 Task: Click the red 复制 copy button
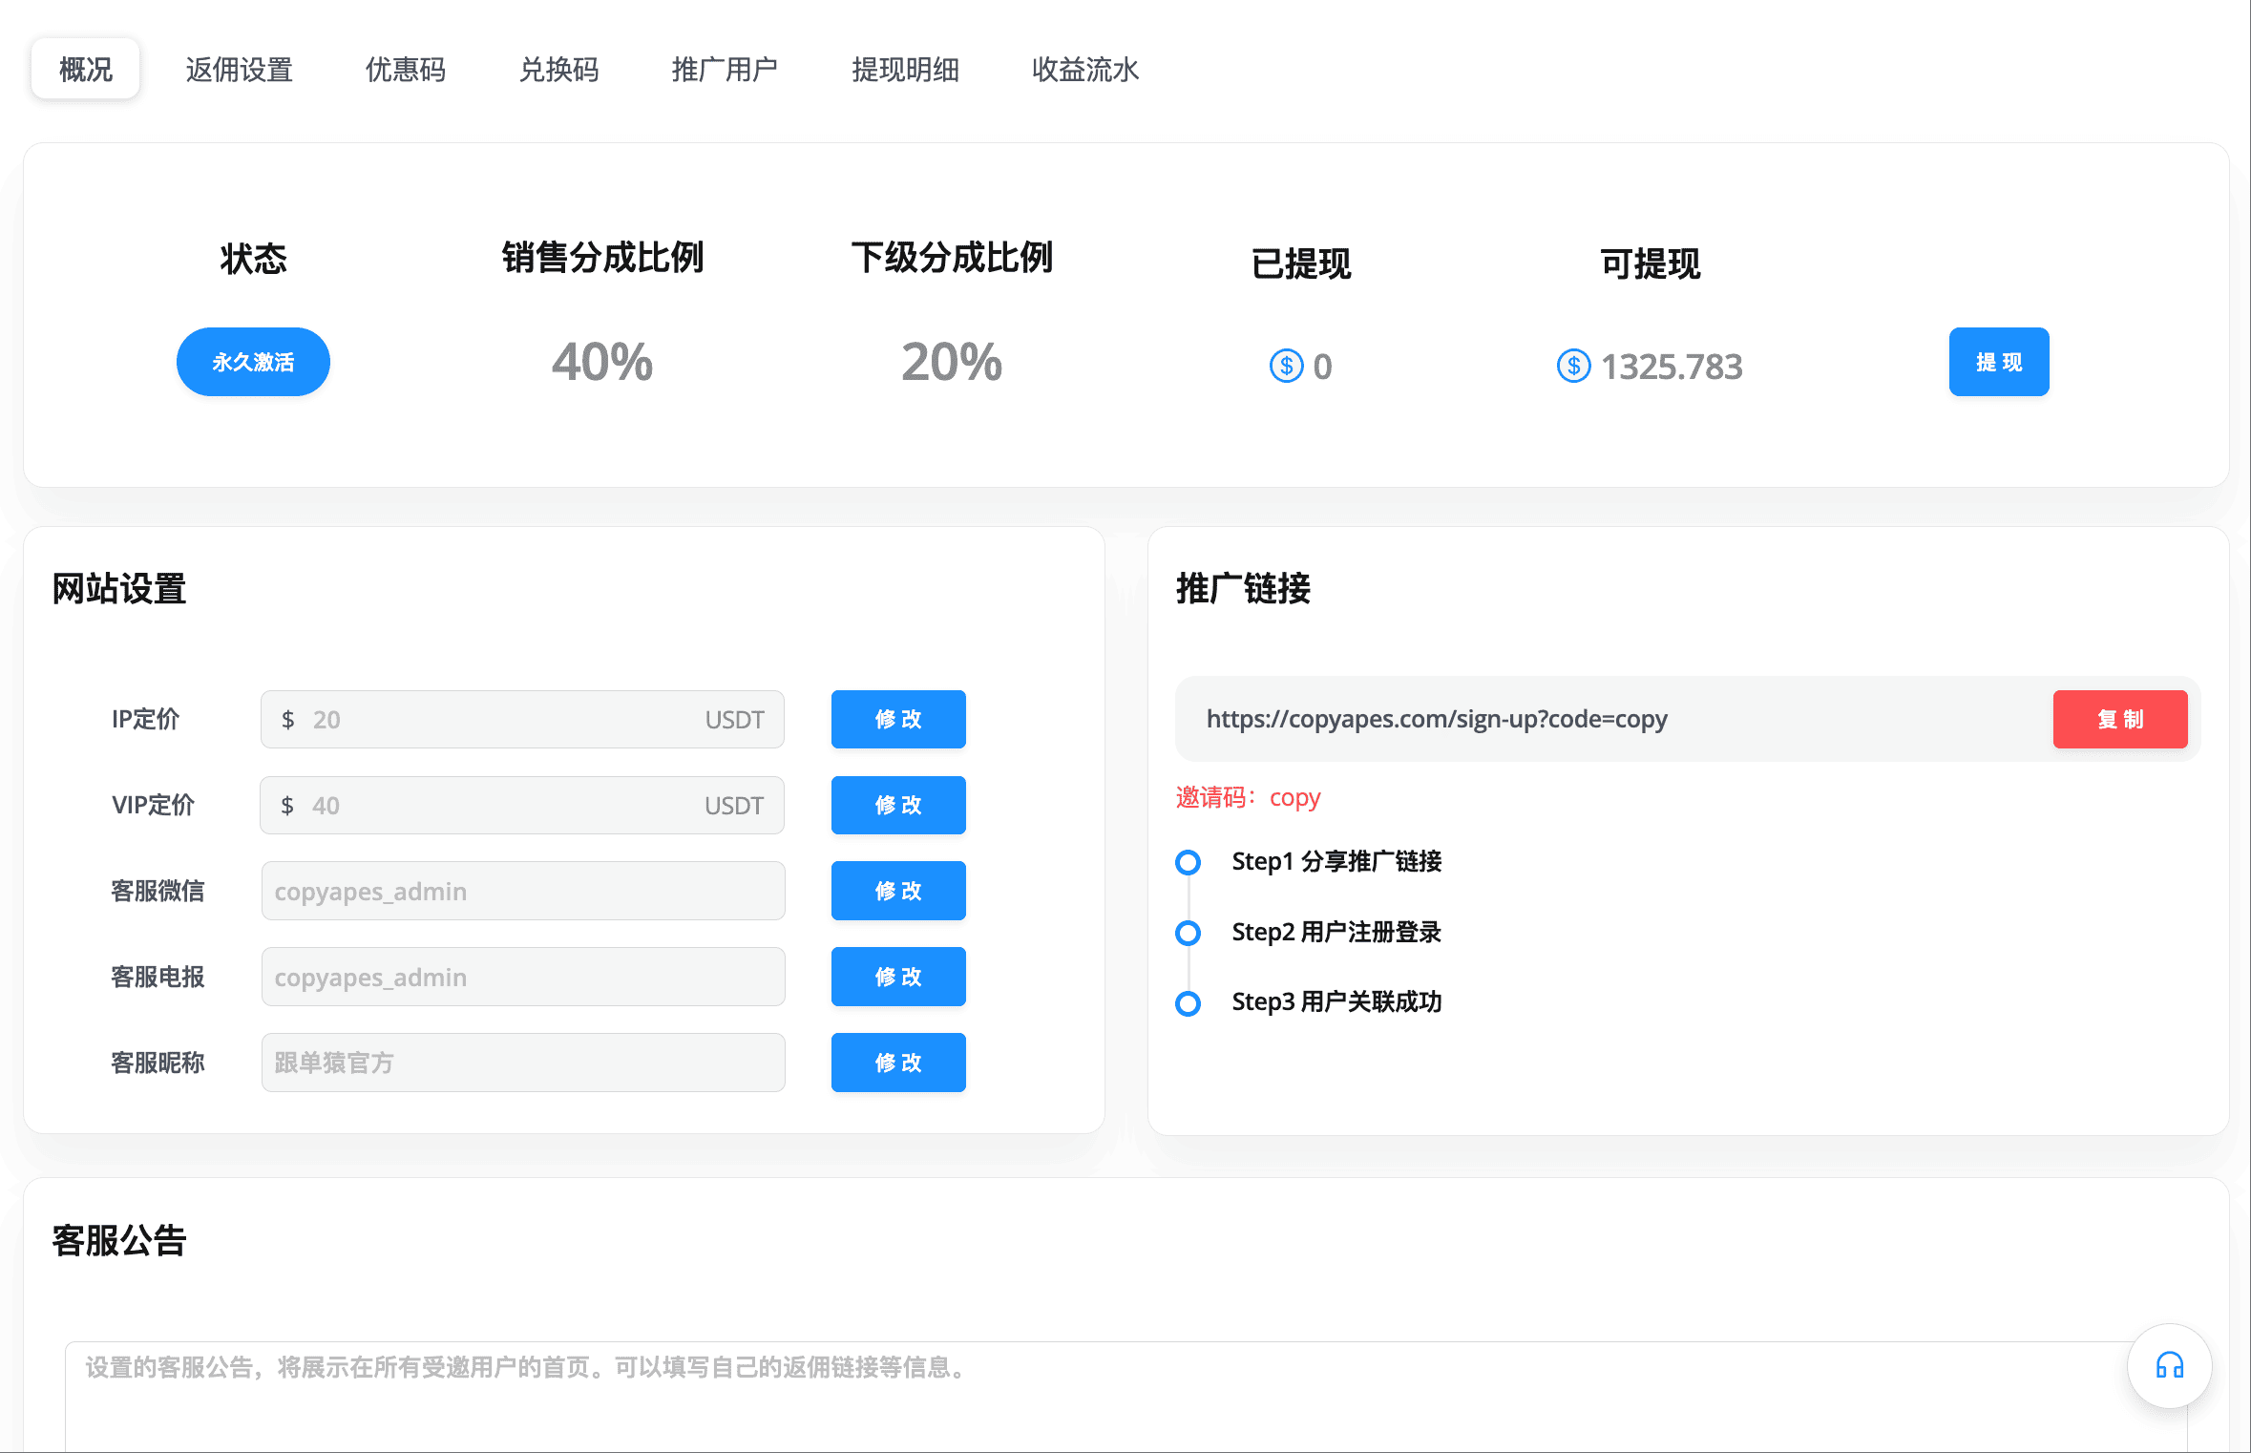(2119, 719)
